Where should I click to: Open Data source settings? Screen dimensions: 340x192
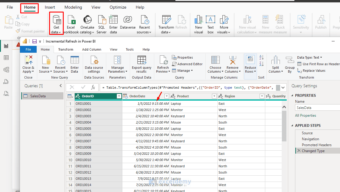coord(94,64)
